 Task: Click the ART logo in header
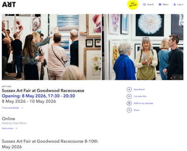coord(9,5)
